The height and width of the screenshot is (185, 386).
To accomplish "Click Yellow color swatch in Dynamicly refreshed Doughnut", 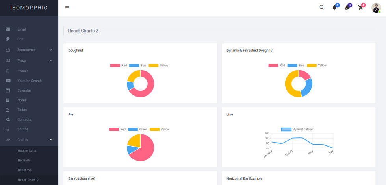I will pyautogui.click(x=312, y=66).
